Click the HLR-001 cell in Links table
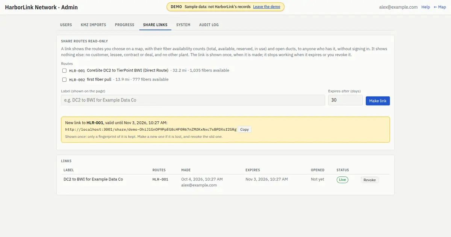The image size is (451, 237). (x=160, y=179)
